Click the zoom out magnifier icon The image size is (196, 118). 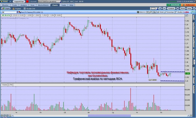point(7,115)
